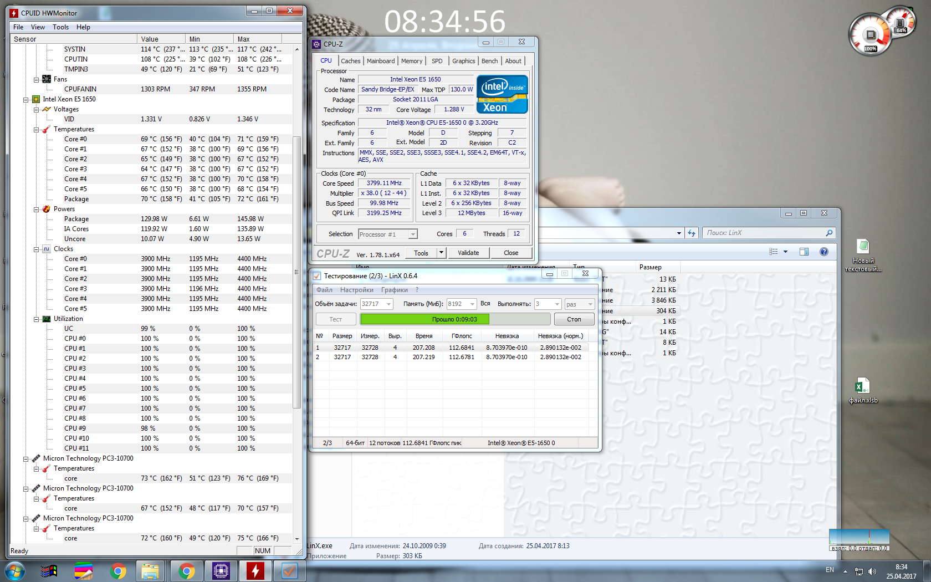Screen dimensions: 931x582
Task: Click the Fans icon in HWMonitor tree
Action: 47,79
